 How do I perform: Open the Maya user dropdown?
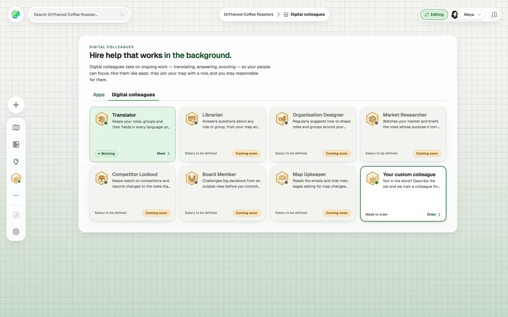point(467,14)
